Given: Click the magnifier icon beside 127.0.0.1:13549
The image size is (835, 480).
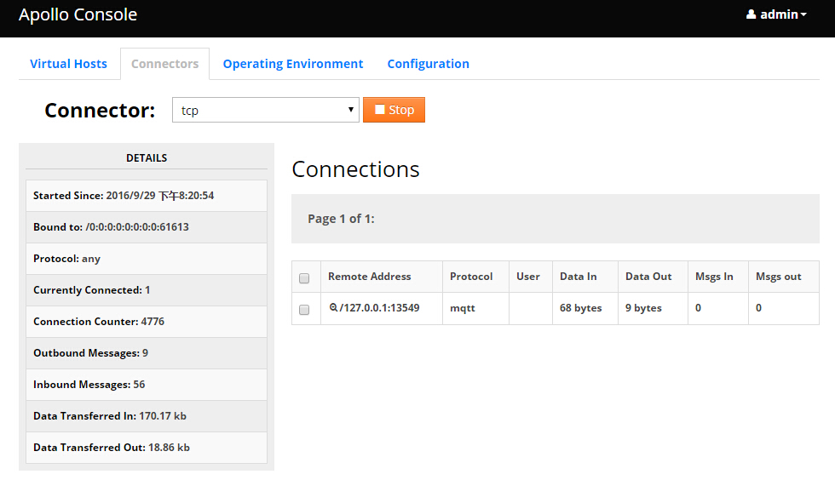Looking at the screenshot, I should pyautogui.click(x=333, y=308).
